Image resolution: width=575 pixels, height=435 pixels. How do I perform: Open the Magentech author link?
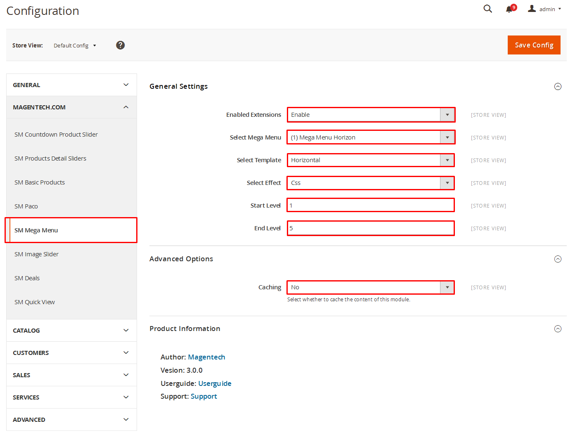(206, 357)
